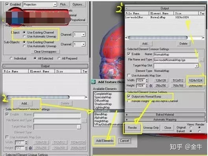Collapse the Output rollout above empty list
This screenshot has height=156, width=208.
[45, 66]
